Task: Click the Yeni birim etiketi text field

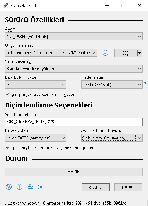Action: click(x=74, y=122)
